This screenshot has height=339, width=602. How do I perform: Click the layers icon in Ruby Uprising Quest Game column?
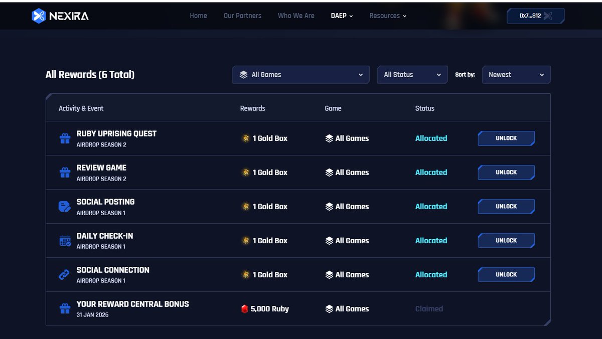(x=329, y=138)
